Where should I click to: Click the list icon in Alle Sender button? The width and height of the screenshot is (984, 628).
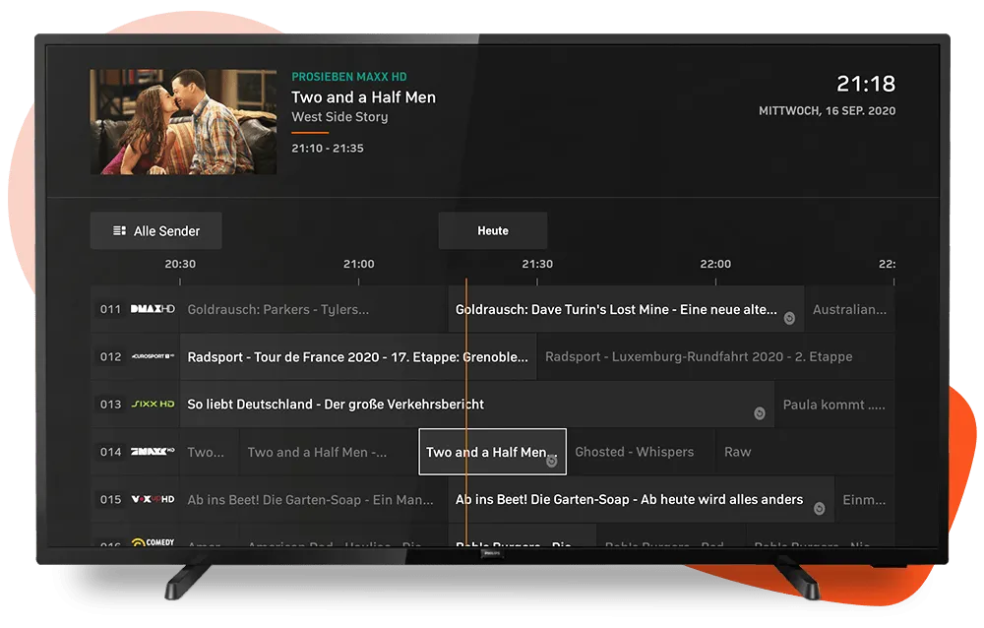119,230
